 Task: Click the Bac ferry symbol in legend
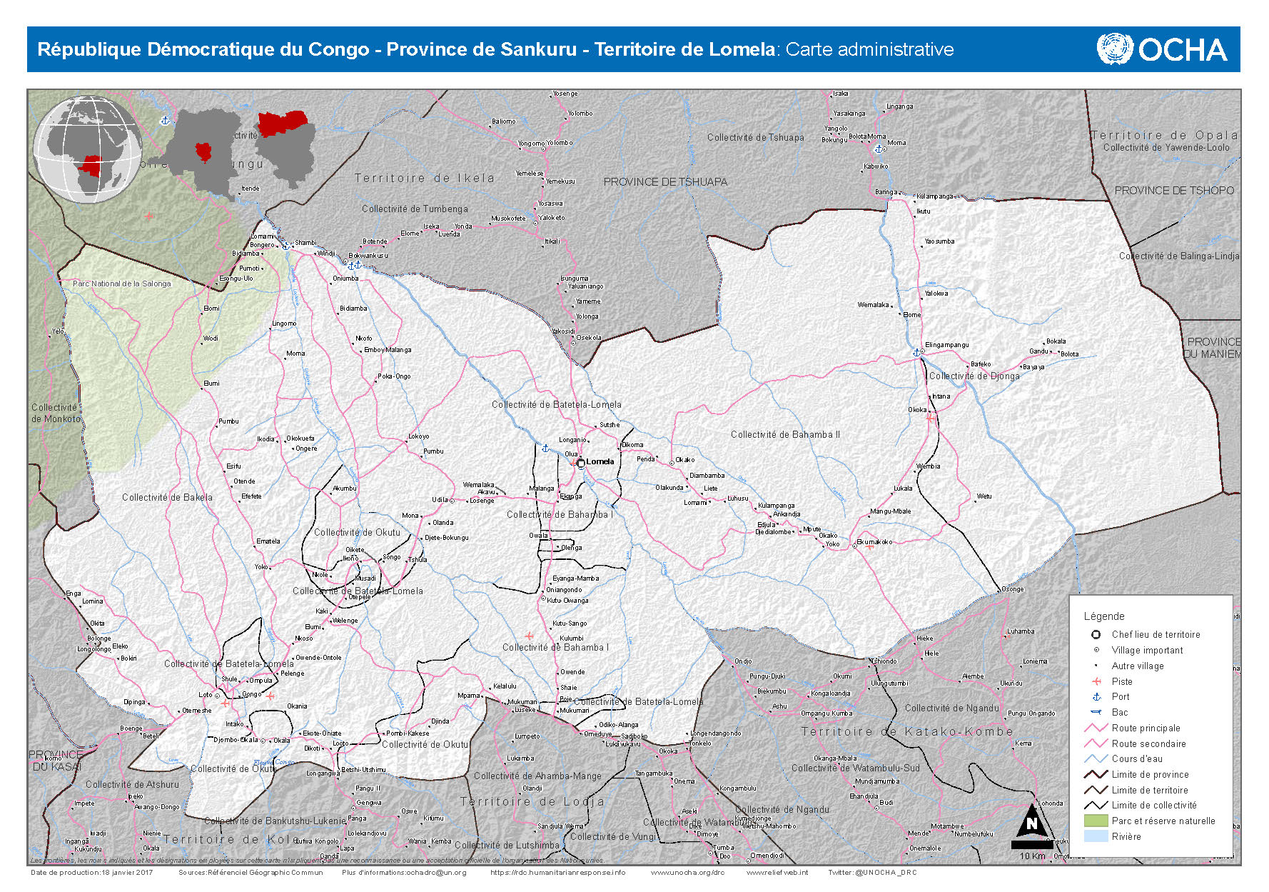pos(1096,712)
